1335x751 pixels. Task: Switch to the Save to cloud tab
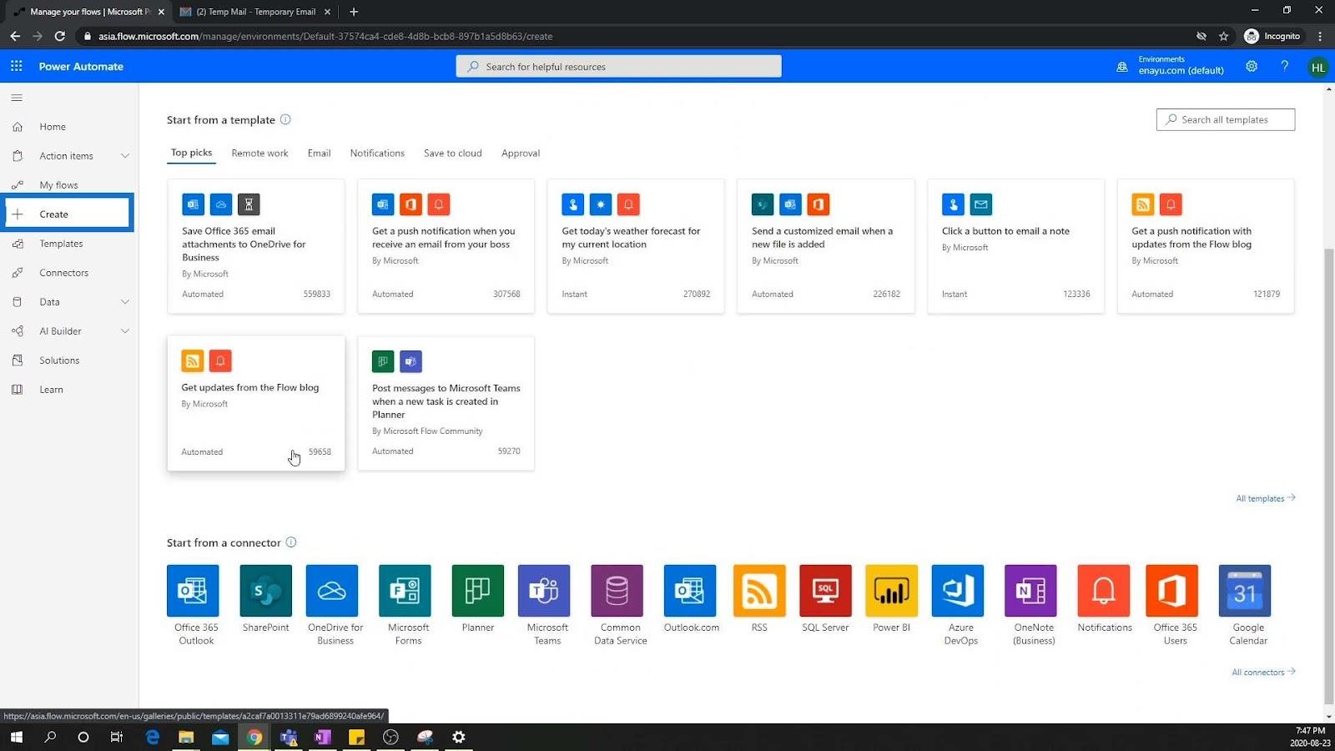pyautogui.click(x=452, y=153)
